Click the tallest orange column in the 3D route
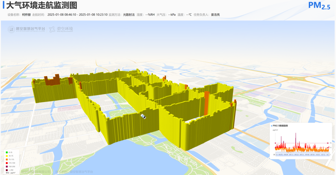Viewport: 336px width, 175px height. [207, 103]
